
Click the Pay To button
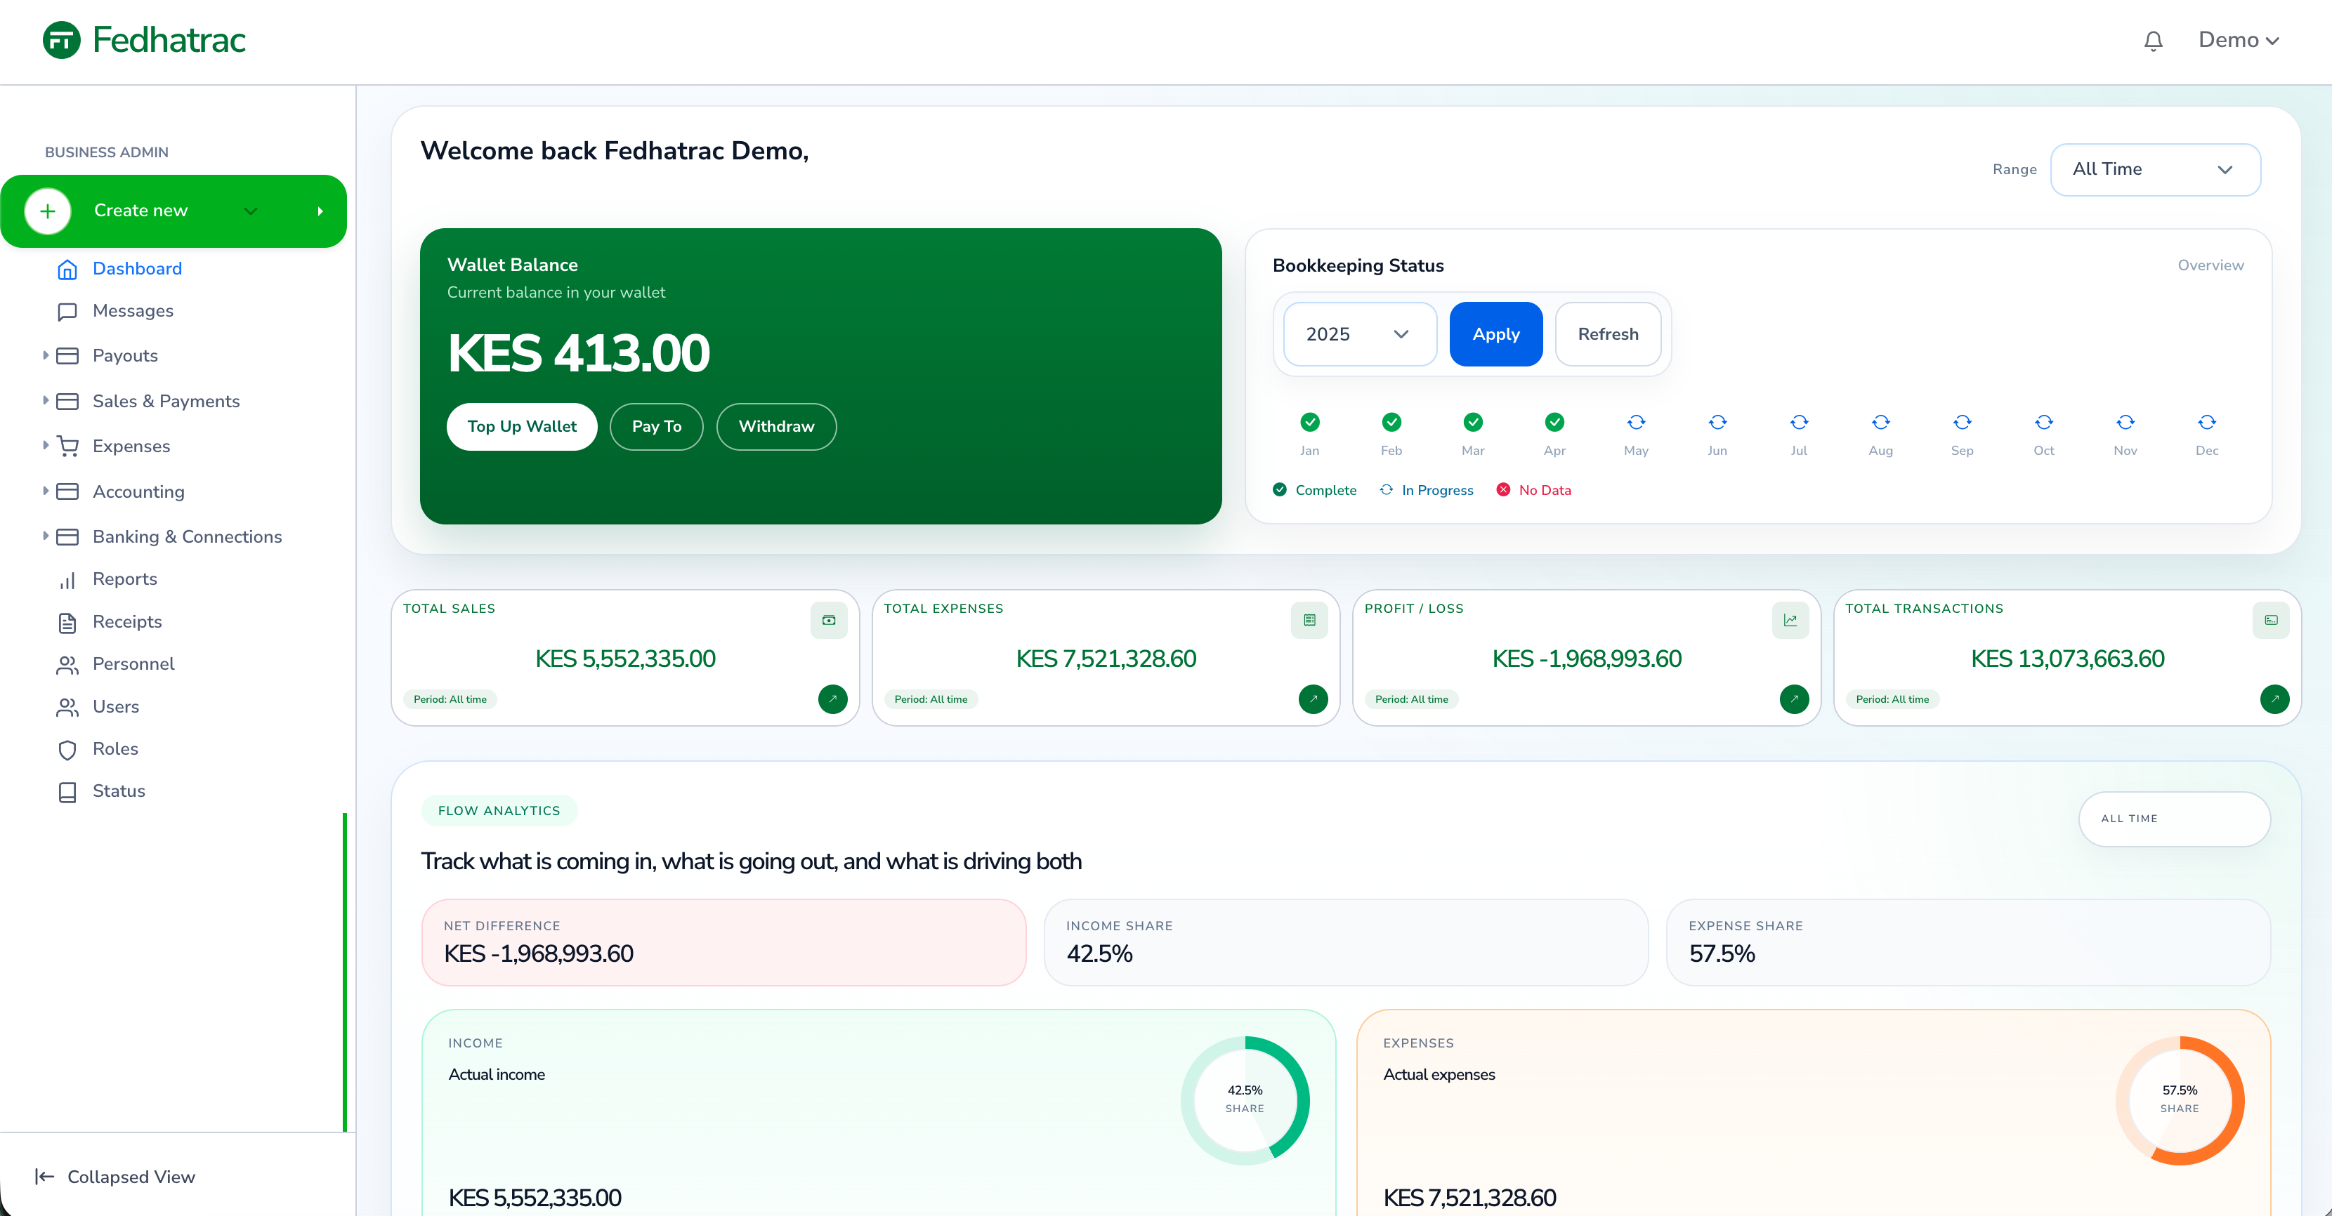click(656, 426)
